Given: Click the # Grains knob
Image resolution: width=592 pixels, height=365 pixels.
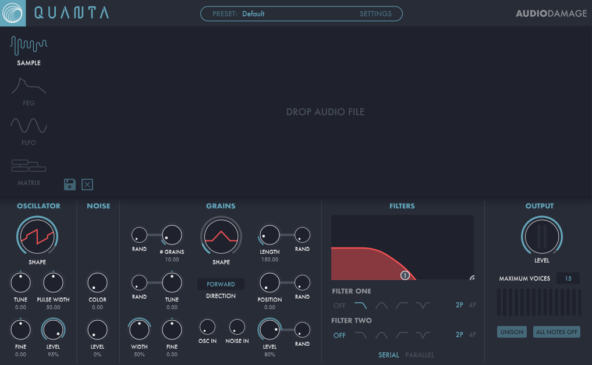Looking at the screenshot, I should (x=172, y=235).
